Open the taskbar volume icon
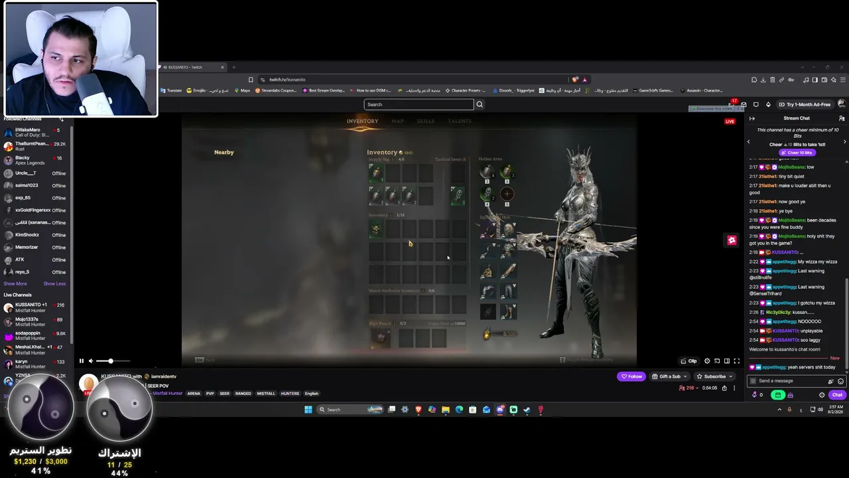Viewport: 849px width, 478px height. 820,410
